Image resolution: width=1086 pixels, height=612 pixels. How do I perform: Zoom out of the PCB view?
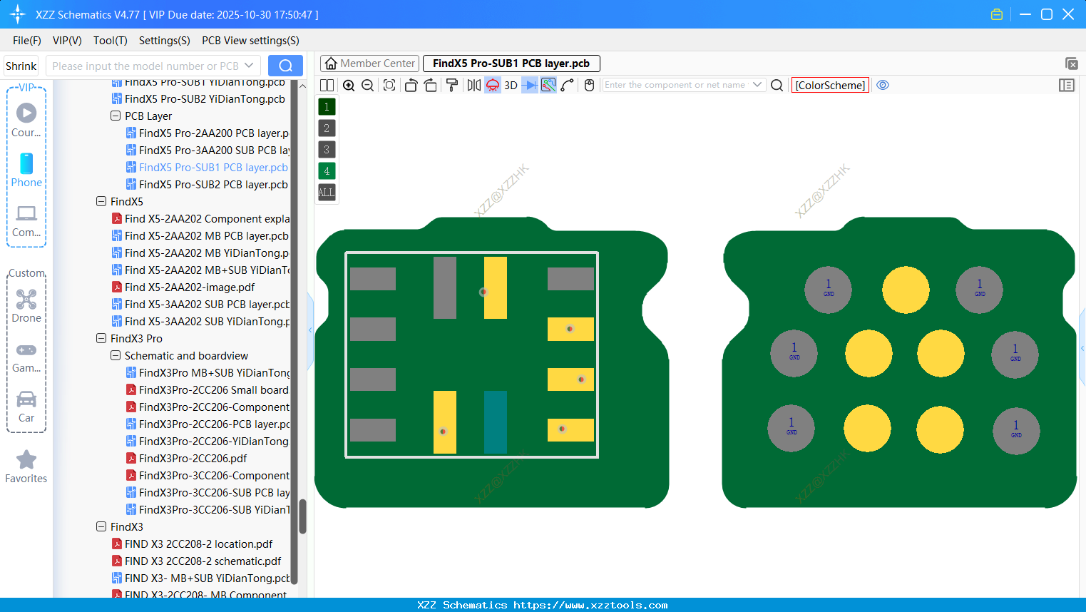coord(368,86)
